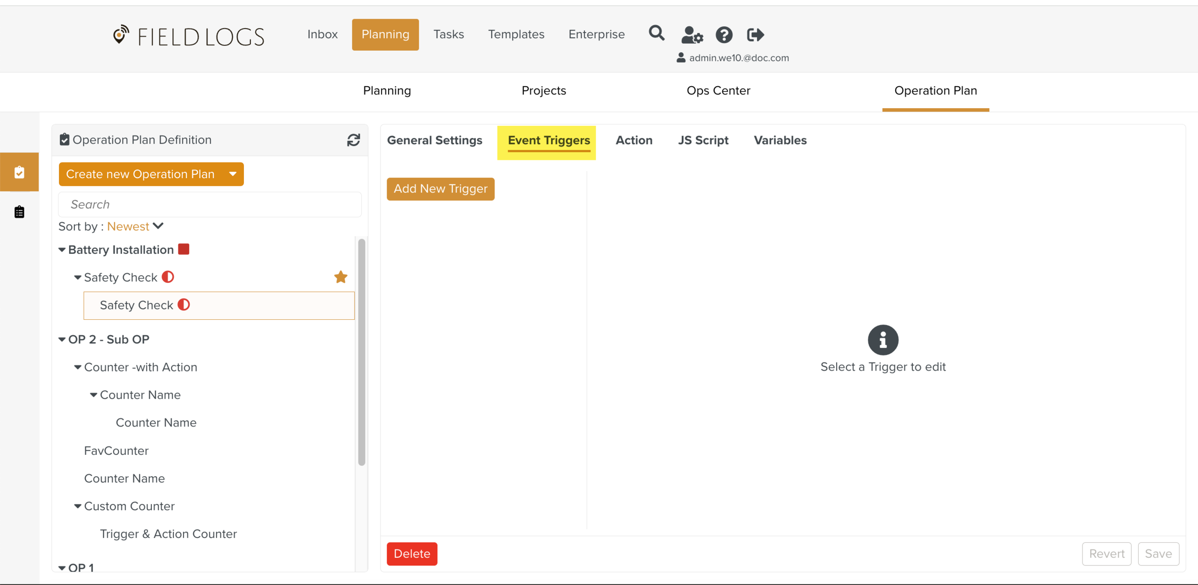This screenshot has height=585, width=1198.
Task: Click half-circle status icon on selected Safety Check
Action: click(x=184, y=305)
